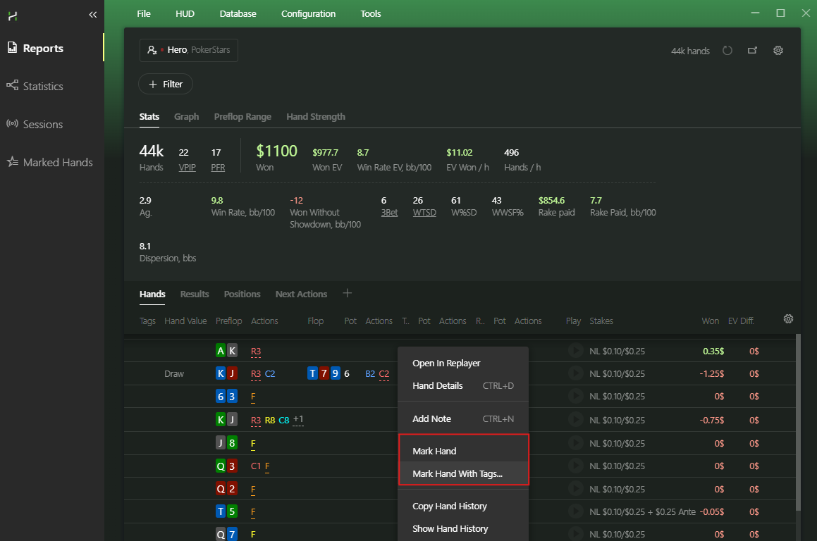Switch to the Positions tab
The width and height of the screenshot is (817, 541).
coord(242,294)
